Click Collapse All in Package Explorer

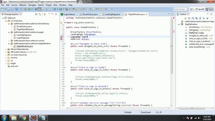pos(36,14)
